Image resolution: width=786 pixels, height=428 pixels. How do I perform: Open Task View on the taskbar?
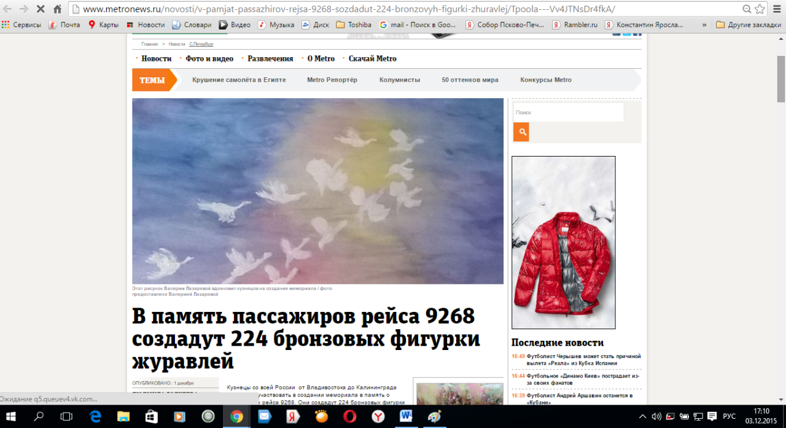[x=66, y=416]
